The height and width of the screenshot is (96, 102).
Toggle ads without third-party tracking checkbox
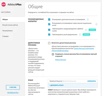[53, 54]
